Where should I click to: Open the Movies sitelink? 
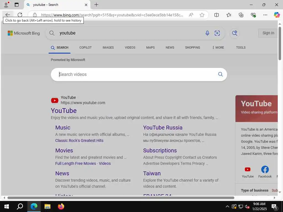click(64, 150)
